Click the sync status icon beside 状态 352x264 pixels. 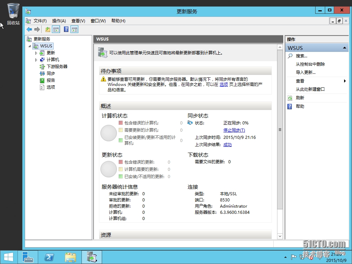[x=190, y=123]
